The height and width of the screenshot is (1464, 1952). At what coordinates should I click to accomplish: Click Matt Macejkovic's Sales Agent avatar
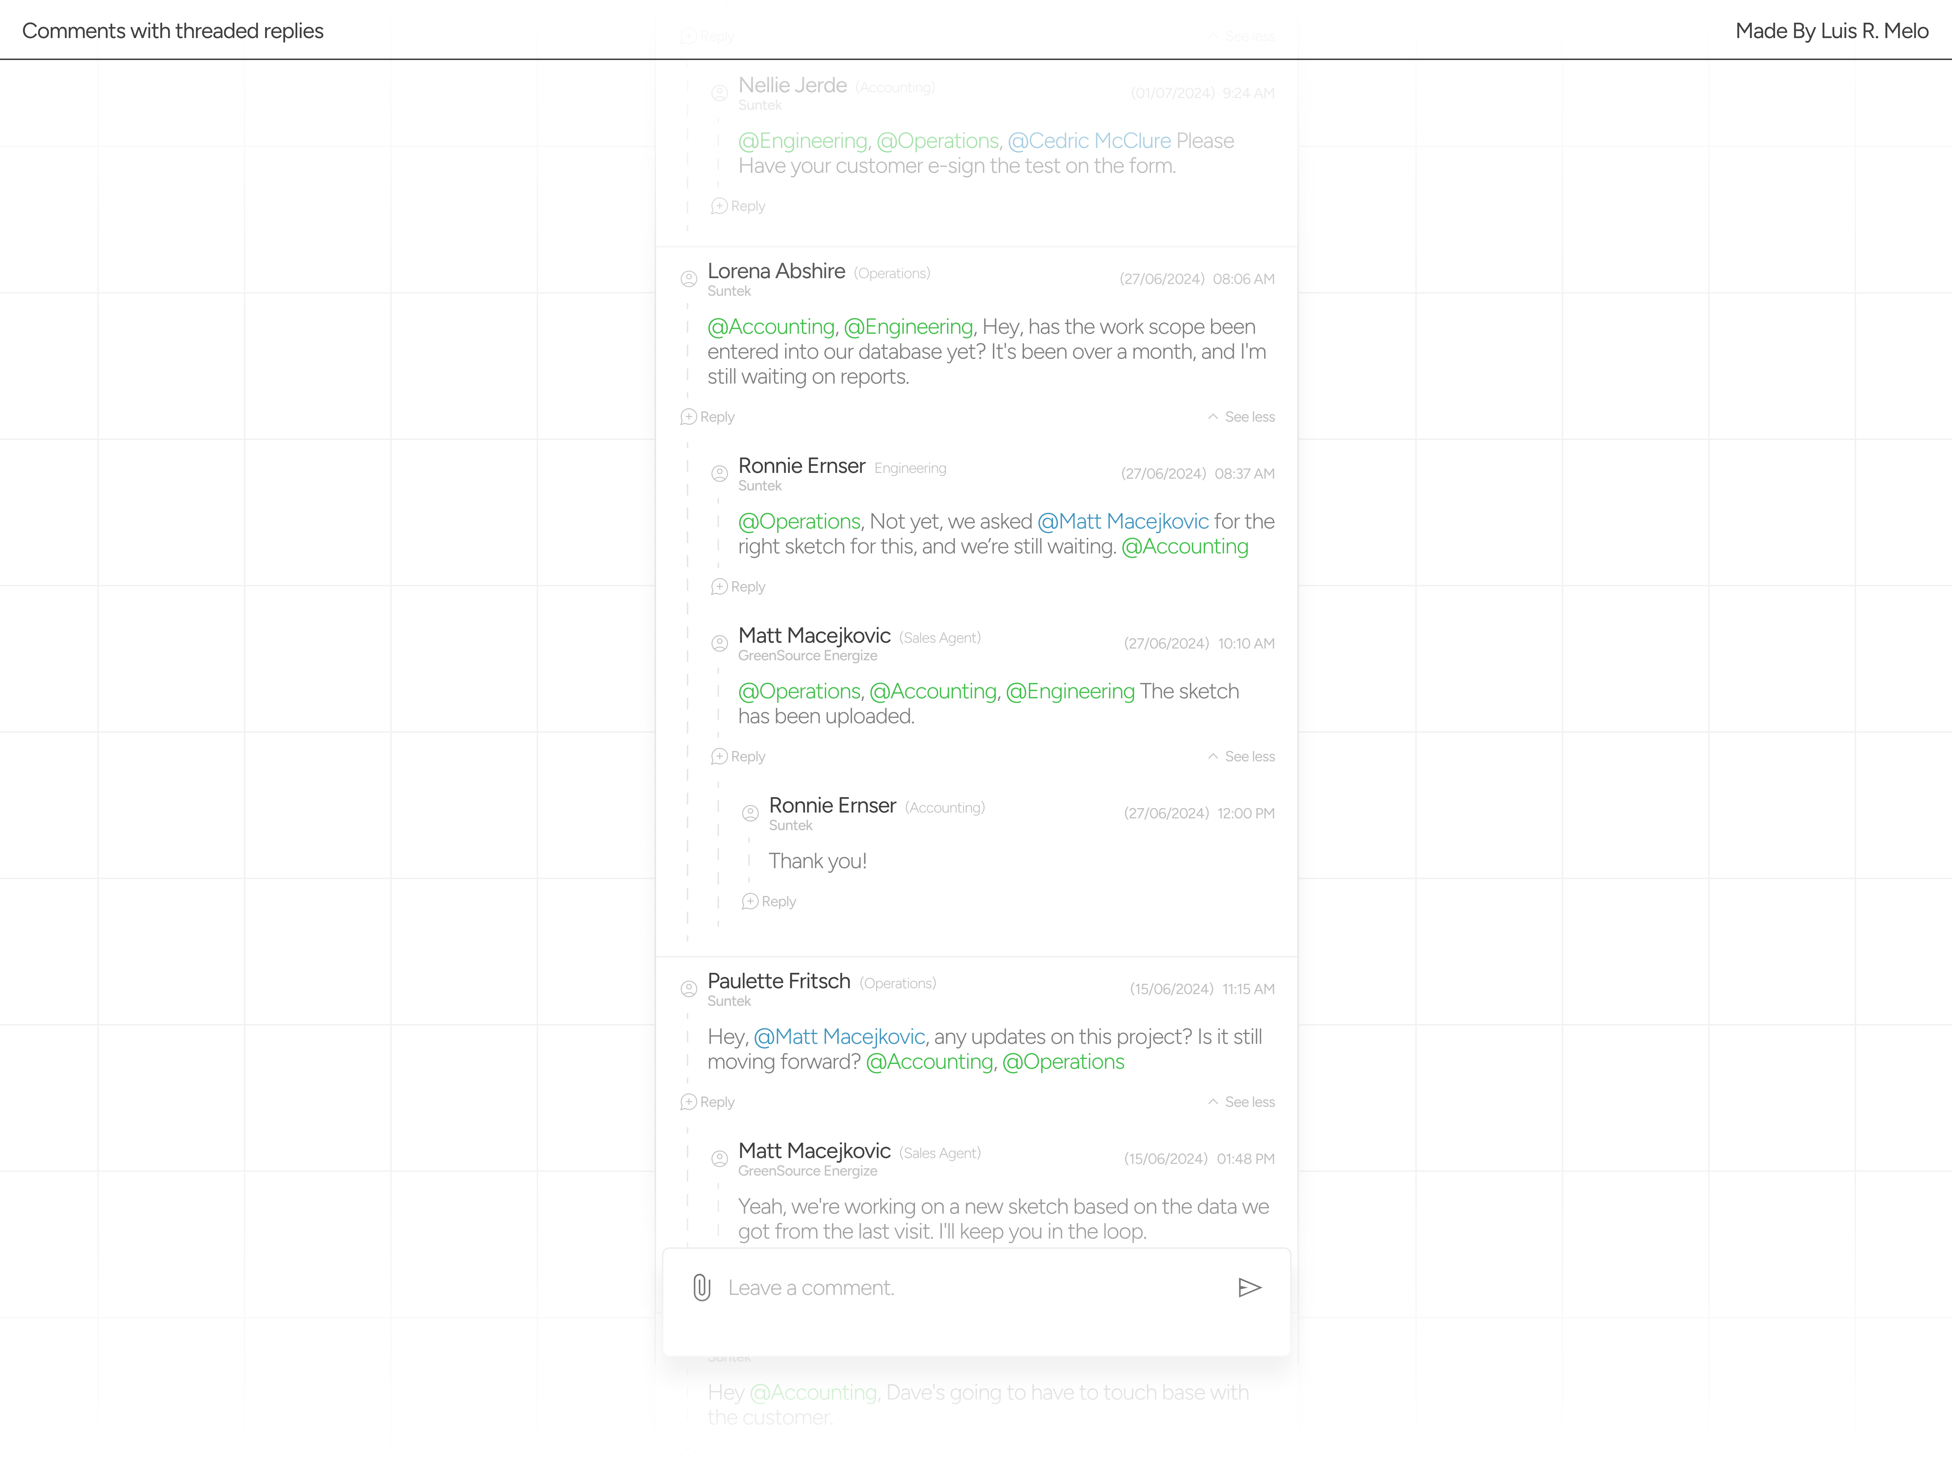tap(719, 643)
